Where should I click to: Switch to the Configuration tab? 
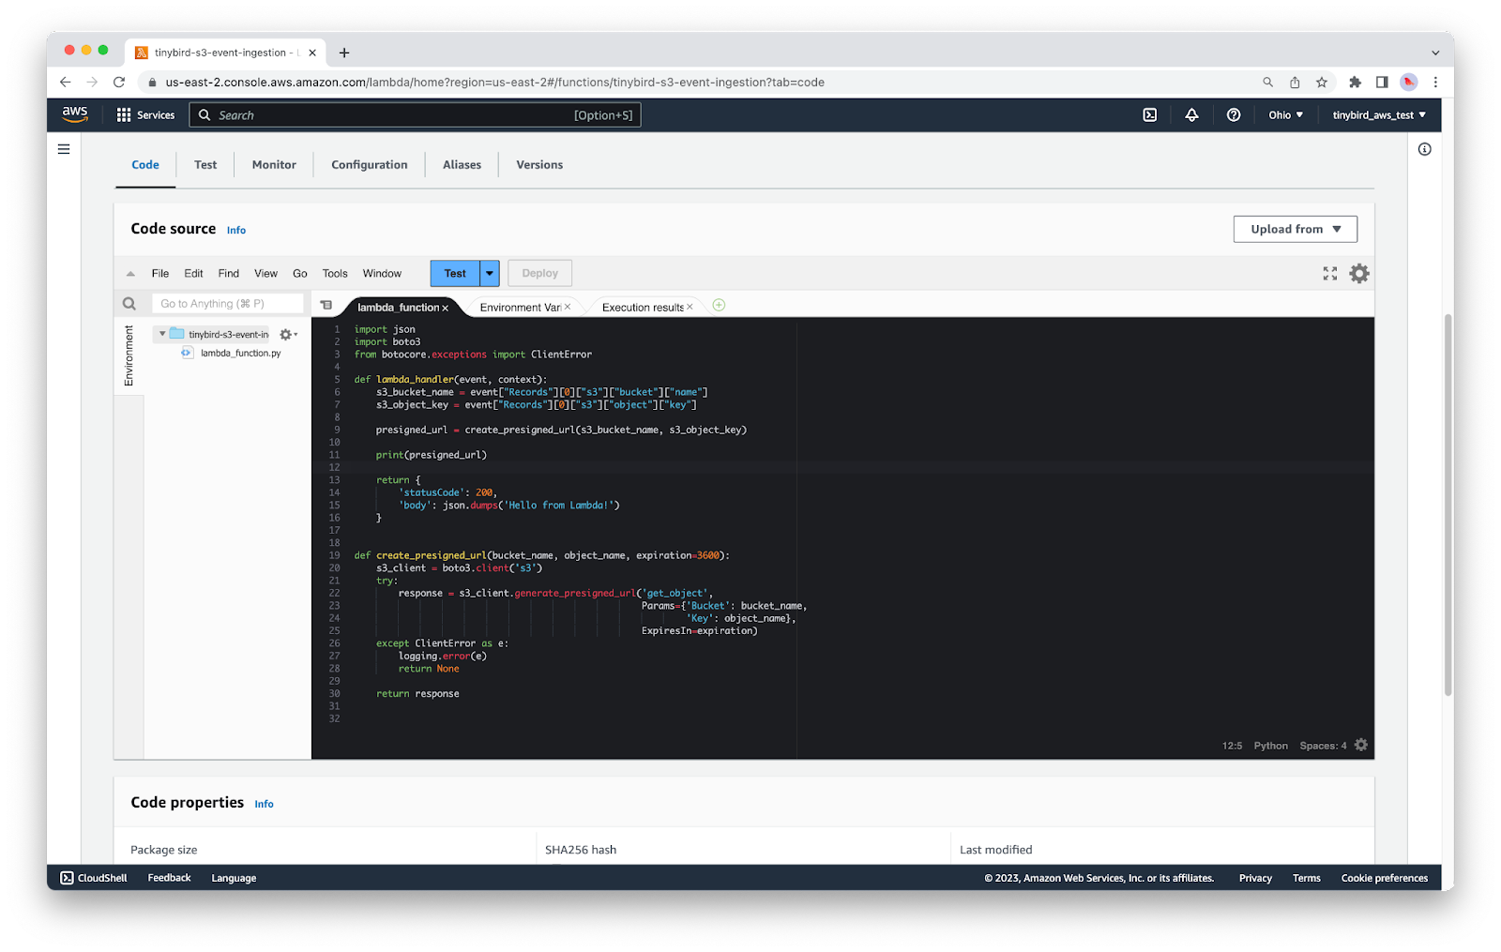(x=369, y=165)
